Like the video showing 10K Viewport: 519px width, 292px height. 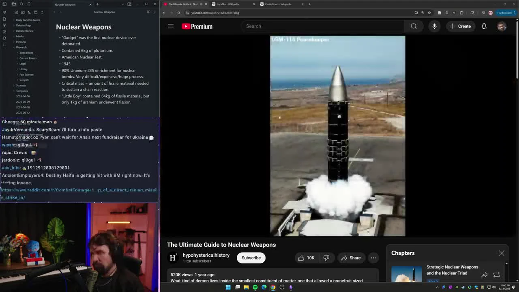point(306,258)
